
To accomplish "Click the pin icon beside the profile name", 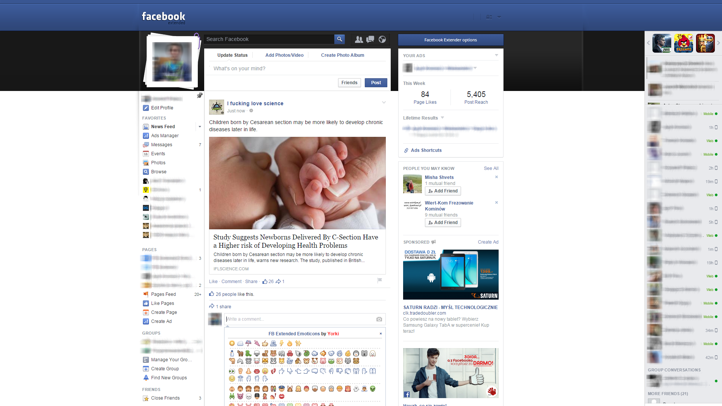I will [x=200, y=95].
